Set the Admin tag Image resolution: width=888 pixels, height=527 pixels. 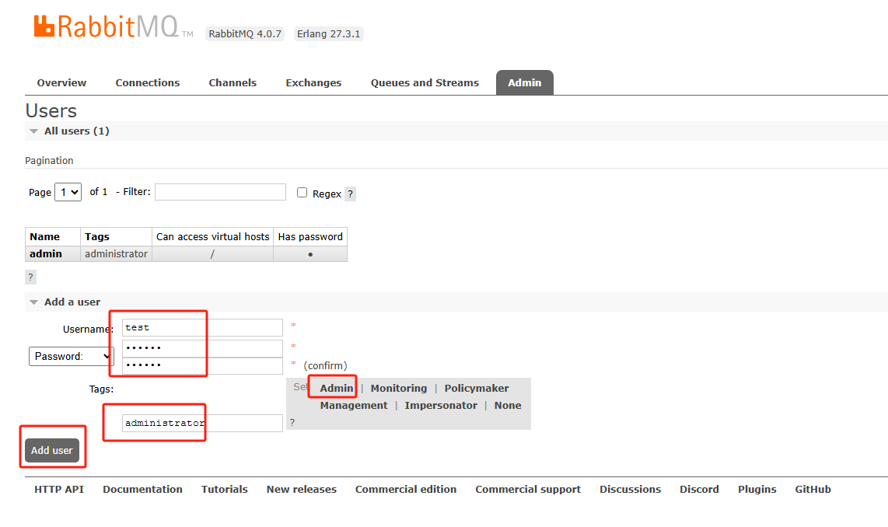pyautogui.click(x=337, y=389)
